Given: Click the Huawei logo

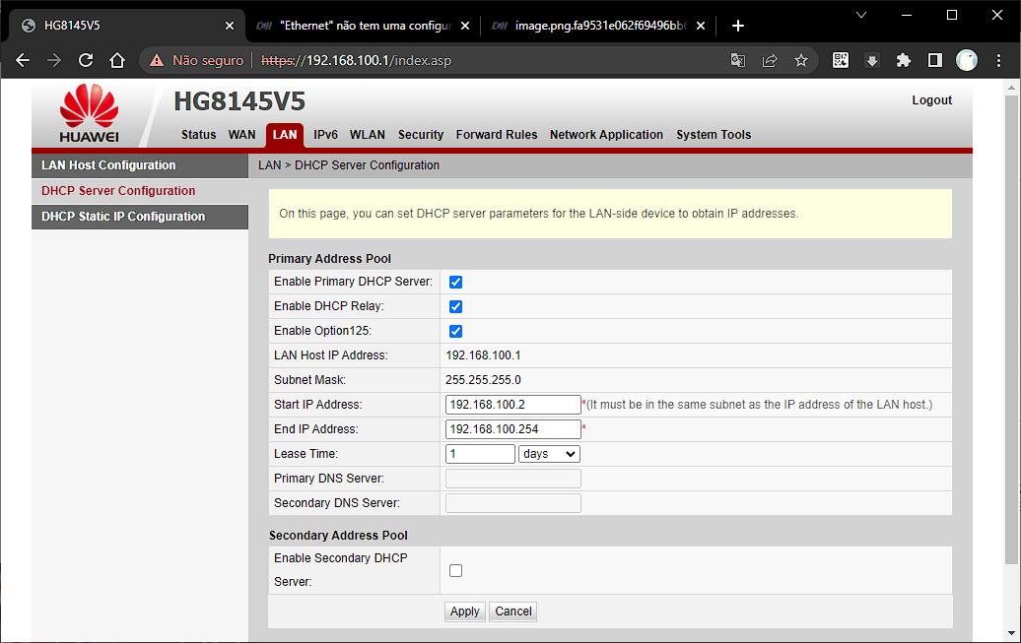Looking at the screenshot, I should [90, 113].
